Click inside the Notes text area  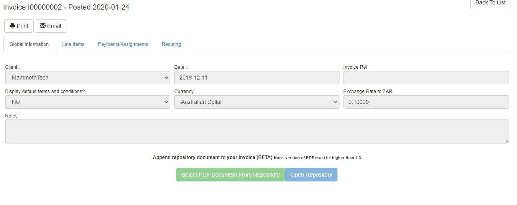pos(257,131)
